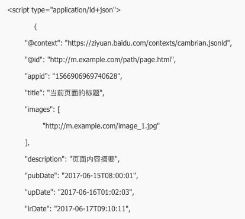Click the pubDate value 2017-06-15T08:00:01
This screenshot has height=219, width=245.
[x=99, y=176]
